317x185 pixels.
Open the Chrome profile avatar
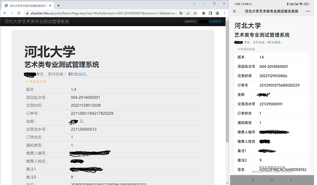(x=217, y=13)
